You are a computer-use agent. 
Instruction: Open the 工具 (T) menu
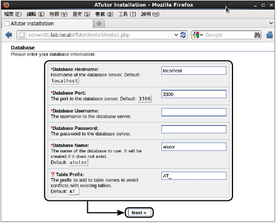[127, 14]
